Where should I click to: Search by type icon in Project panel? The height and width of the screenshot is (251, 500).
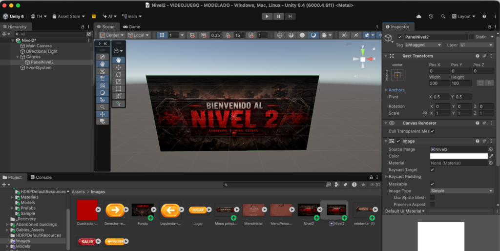coord(336,185)
